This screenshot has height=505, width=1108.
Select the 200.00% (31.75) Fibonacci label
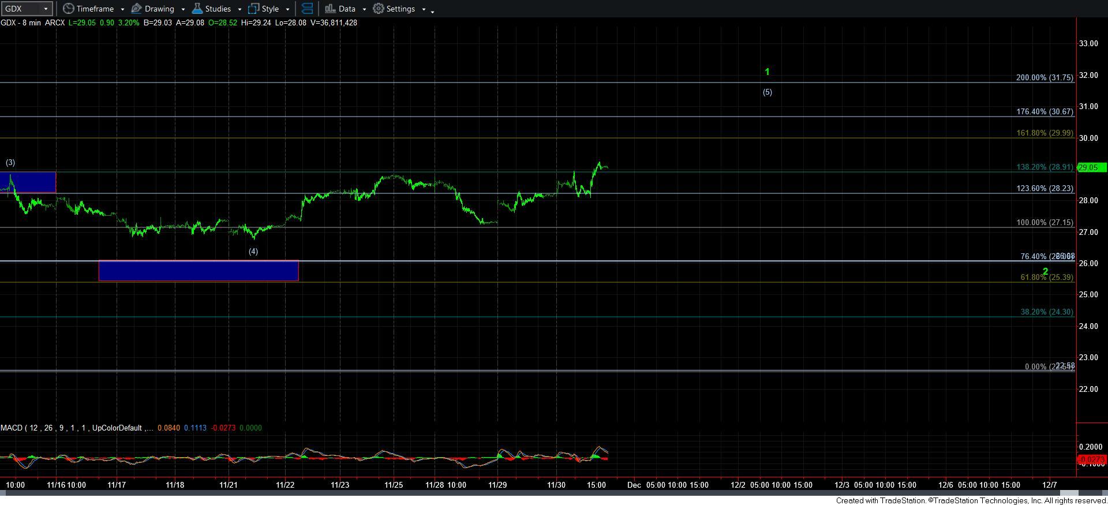pyautogui.click(x=1045, y=77)
